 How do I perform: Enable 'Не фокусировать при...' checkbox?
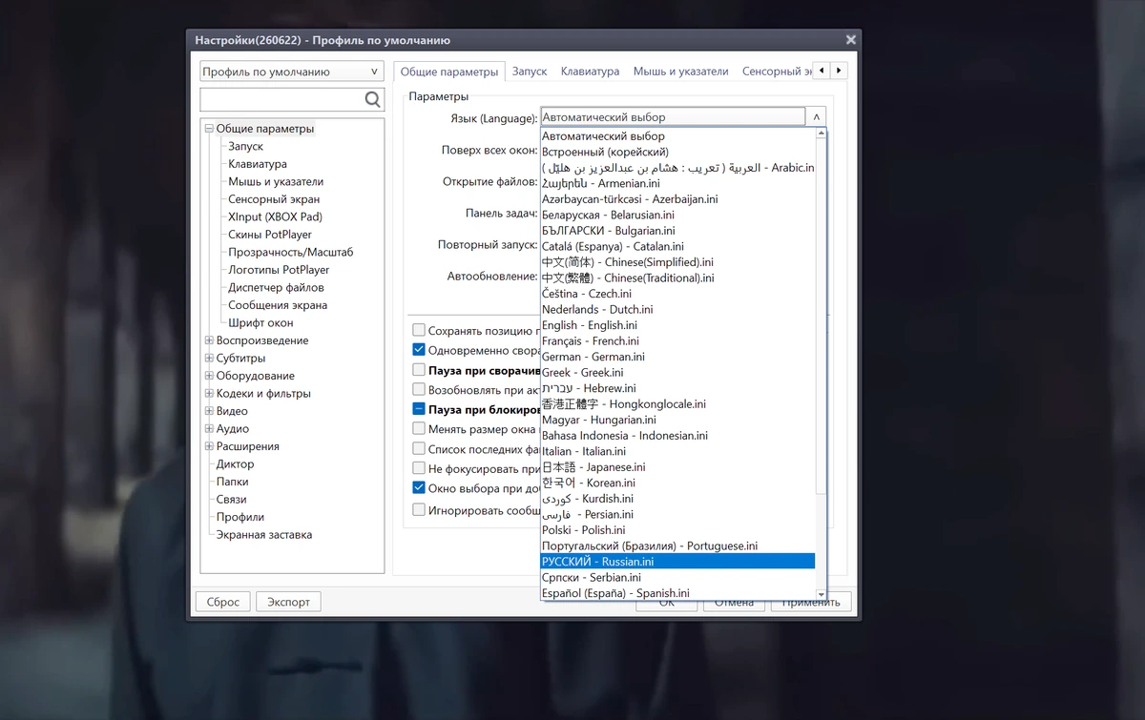419,468
